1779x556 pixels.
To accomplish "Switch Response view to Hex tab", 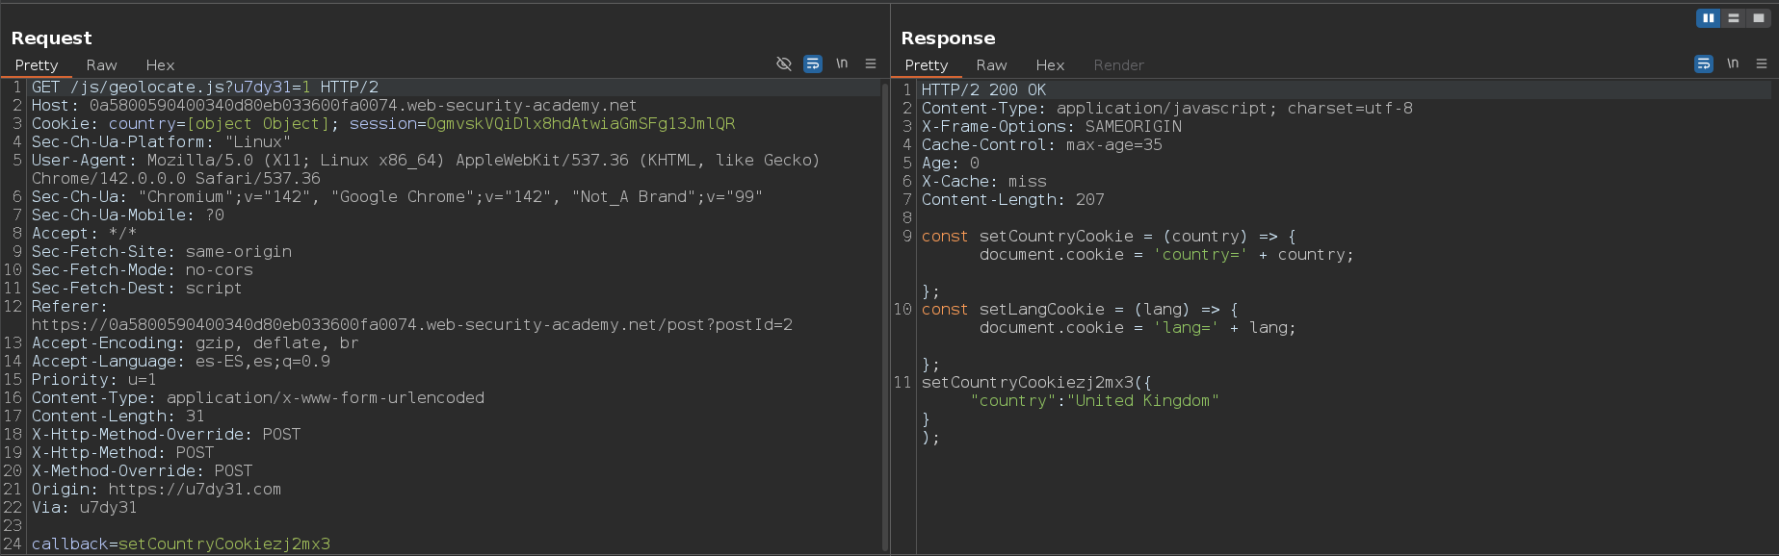I will 1050,65.
